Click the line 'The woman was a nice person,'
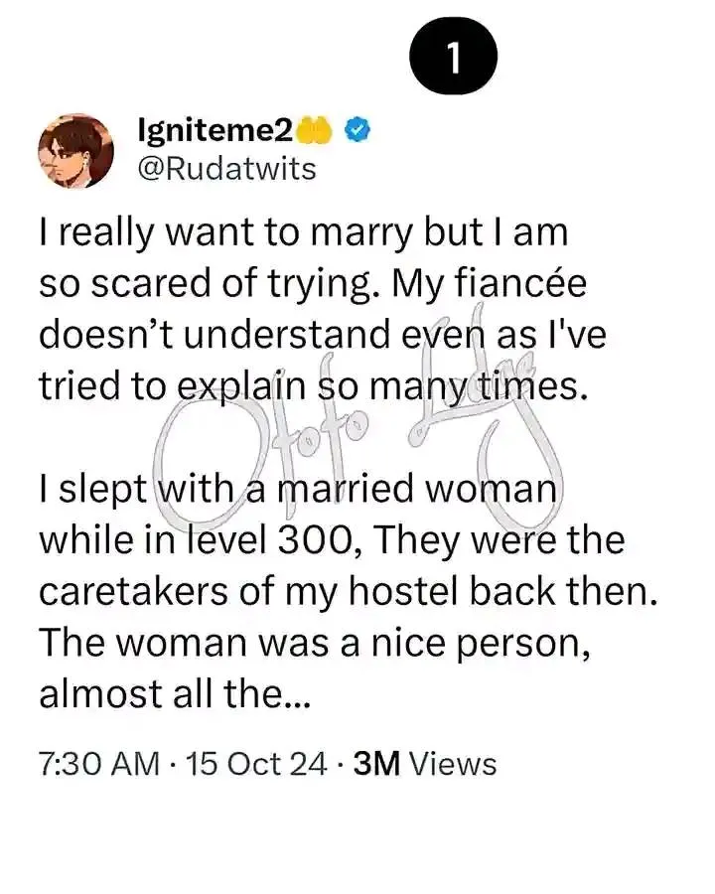 tap(314, 643)
